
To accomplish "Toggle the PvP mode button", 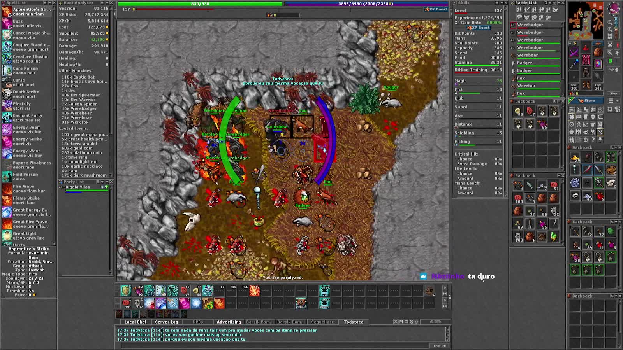I will pyautogui.click(x=613, y=70).
